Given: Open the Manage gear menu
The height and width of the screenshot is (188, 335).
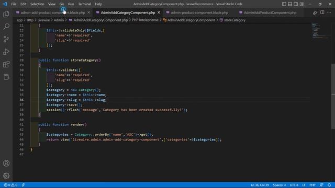Looking at the screenshot, I should [6, 175].
